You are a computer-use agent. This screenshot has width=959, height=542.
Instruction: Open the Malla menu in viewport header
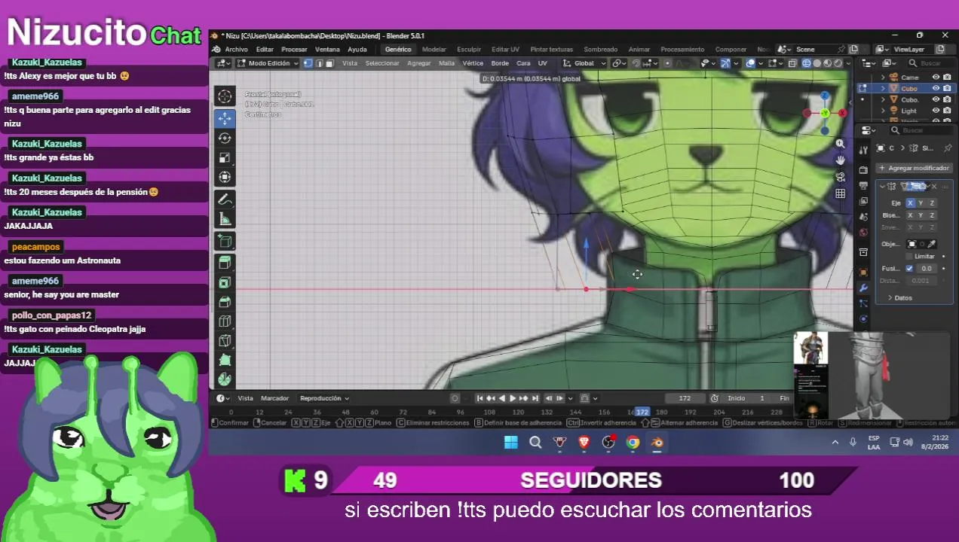(447, 63)
